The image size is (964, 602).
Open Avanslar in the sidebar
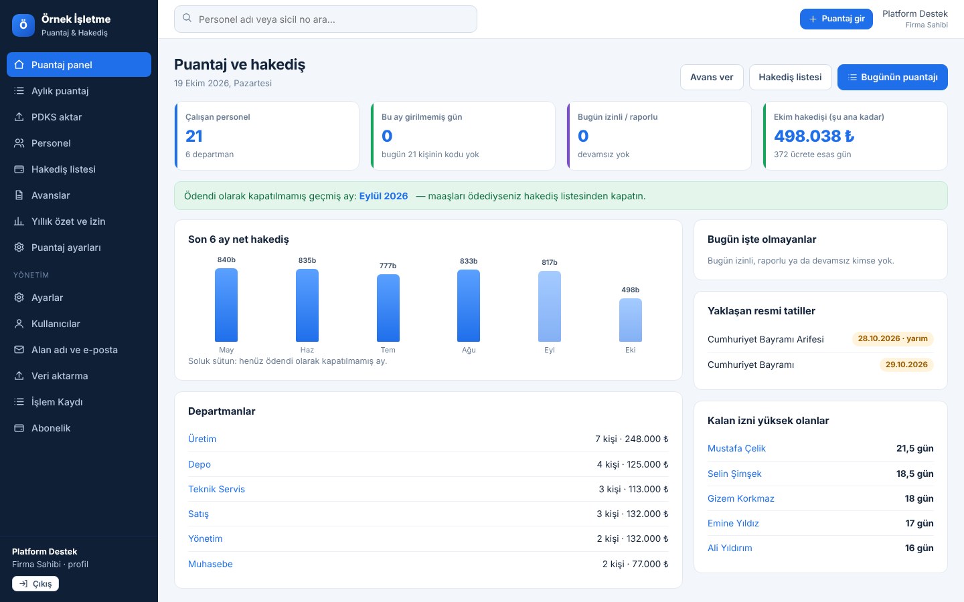79,195
